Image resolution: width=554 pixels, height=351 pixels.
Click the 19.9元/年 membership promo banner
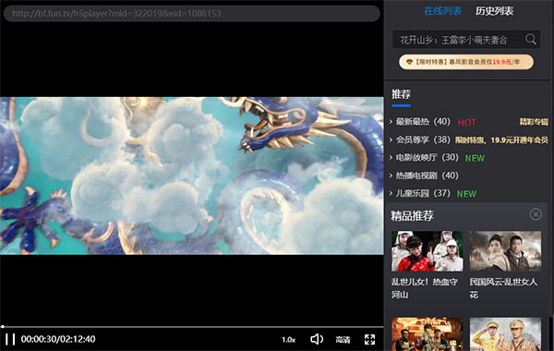(466, 62)
